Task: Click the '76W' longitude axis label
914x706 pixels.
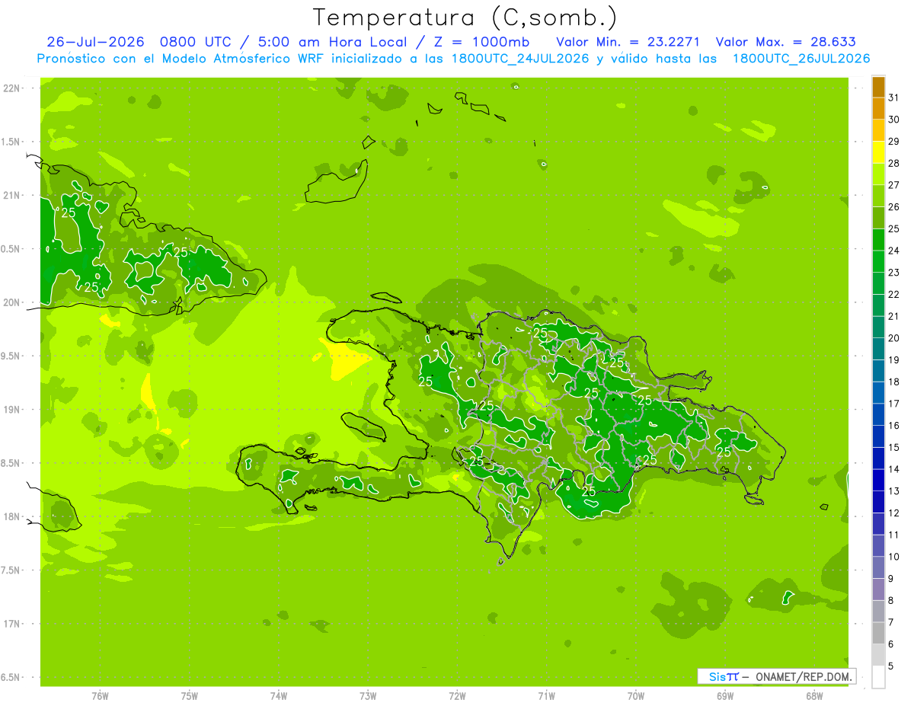Action: [x=100, y=696]
